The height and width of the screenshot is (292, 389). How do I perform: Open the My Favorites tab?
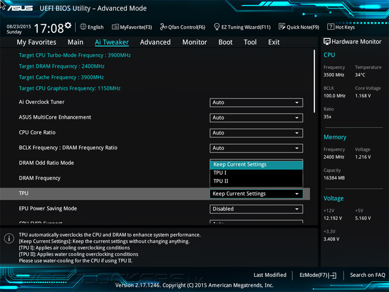point(37,42)
